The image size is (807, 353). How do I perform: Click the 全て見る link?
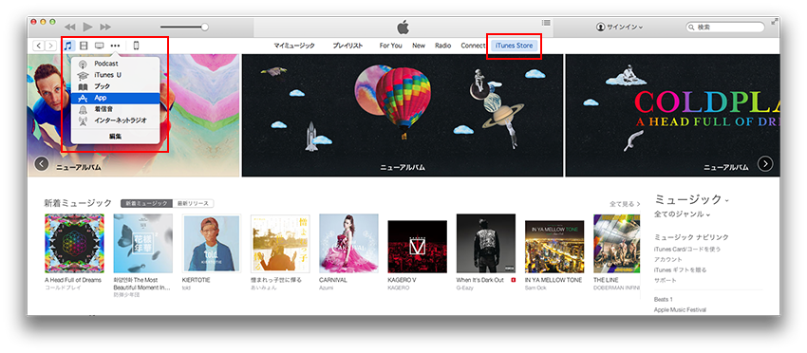(625, 204)
